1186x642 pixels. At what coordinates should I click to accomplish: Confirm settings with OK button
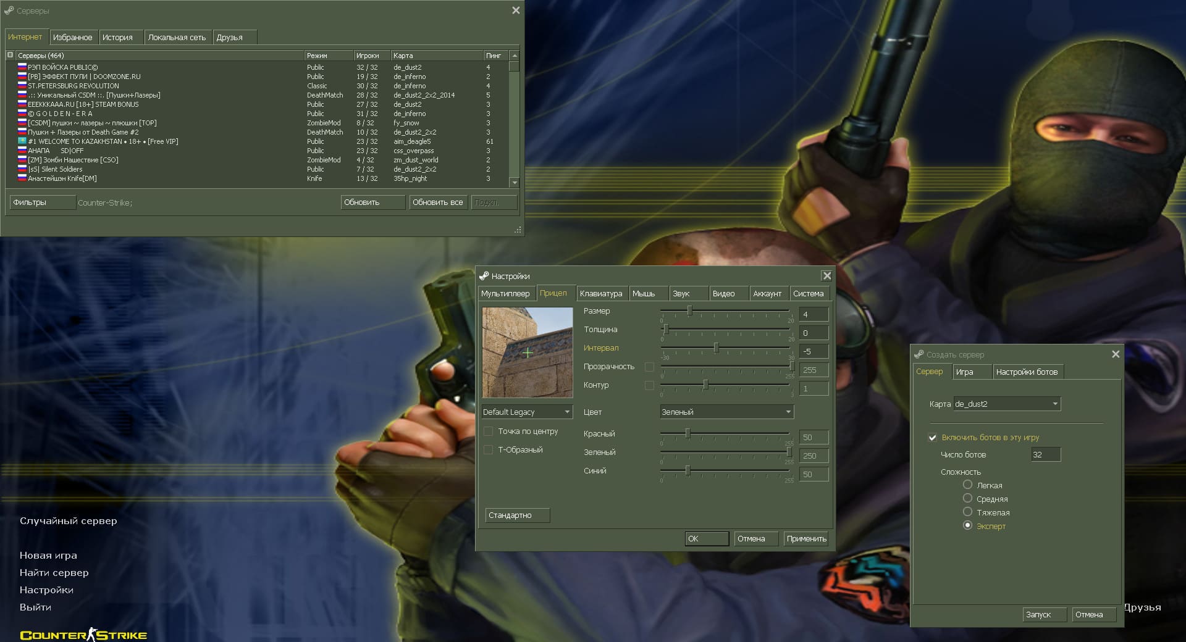click(707, 539)
